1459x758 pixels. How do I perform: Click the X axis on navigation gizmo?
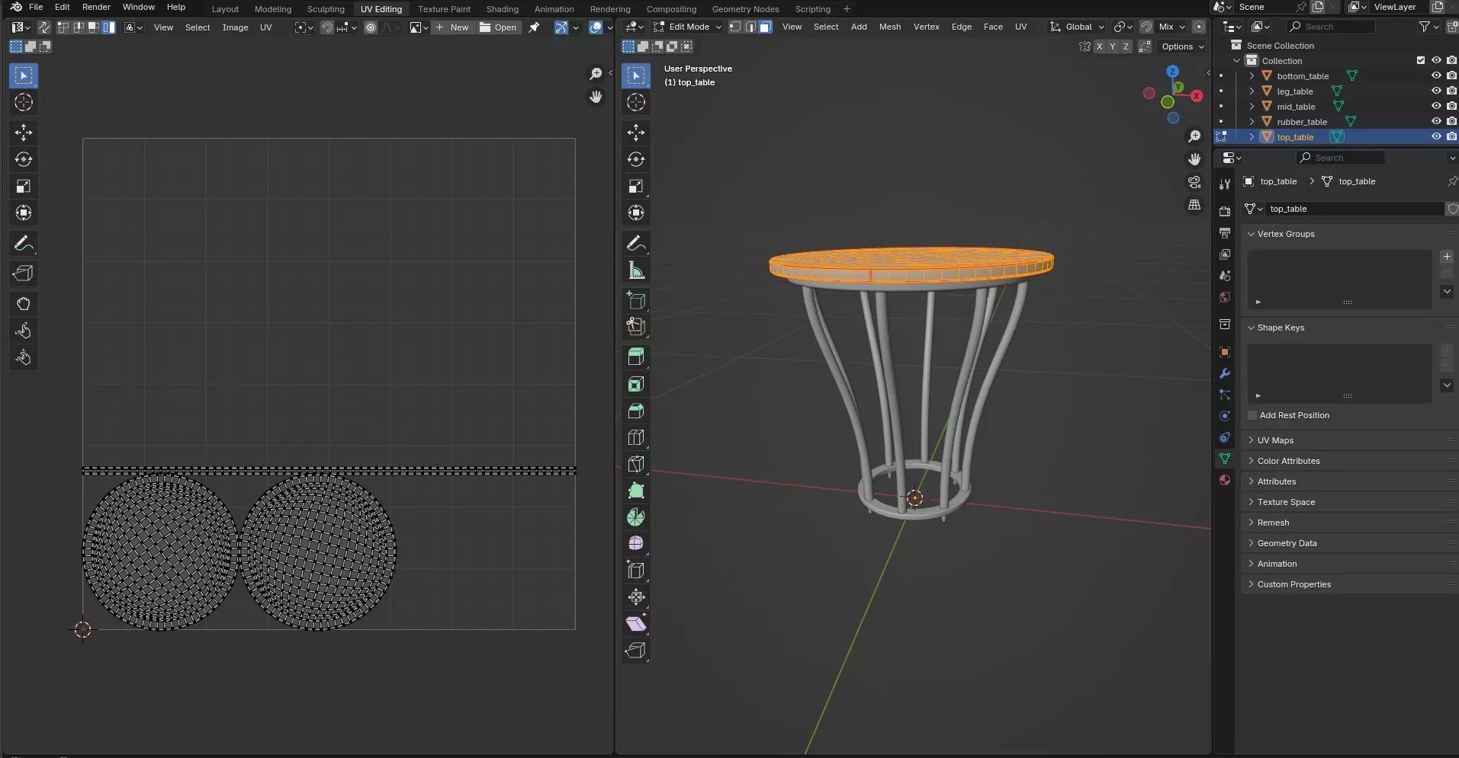click(x=1197, y=96)
